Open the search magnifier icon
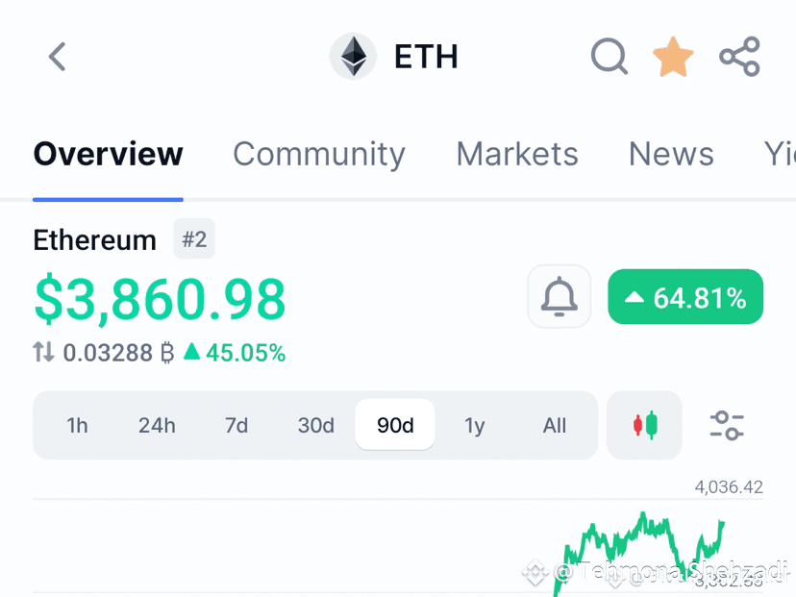 [x=609, y=57]
